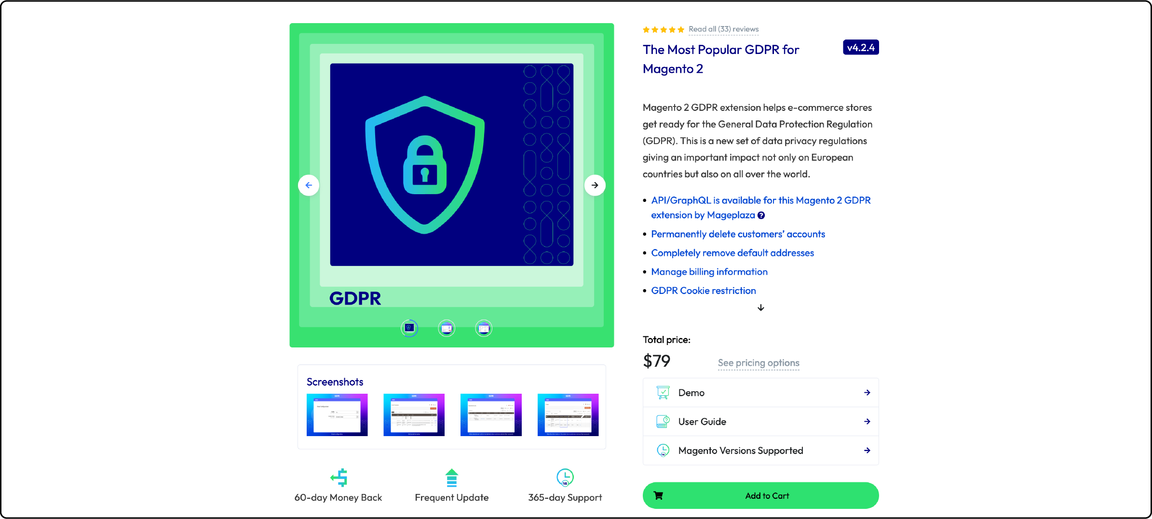Click The Most Popular GDPR product title

[721, 59]
